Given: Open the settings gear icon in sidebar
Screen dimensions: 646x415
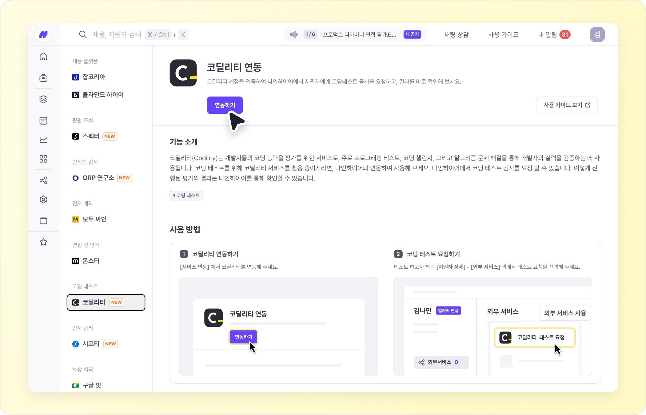Looking at the screenshot, I should 43,200.
